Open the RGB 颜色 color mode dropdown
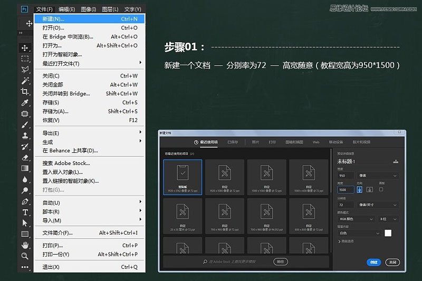The width and height of the screenshot is (422, 281). coord(356,218)
